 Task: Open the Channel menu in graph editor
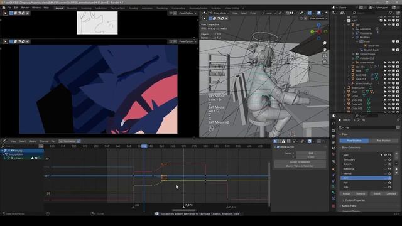click(x=44, y=141)
